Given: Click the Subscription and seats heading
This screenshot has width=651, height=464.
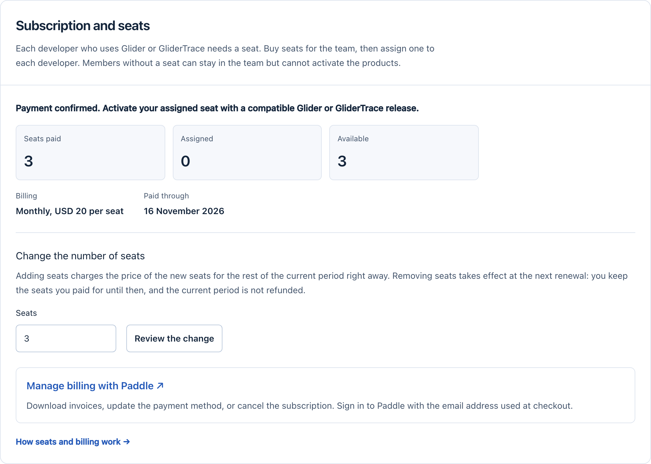Looking at the screenshot, I should click(83, 26).
